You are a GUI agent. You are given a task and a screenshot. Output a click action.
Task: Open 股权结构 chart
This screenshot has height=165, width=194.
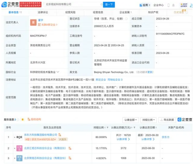pos(34,119)
